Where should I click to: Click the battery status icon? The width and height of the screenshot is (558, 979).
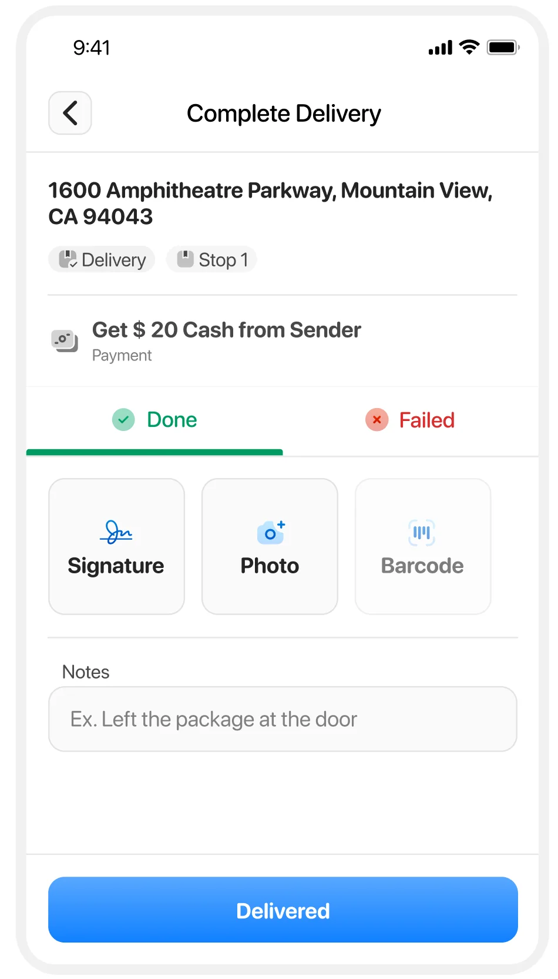[x=503, y=47]
